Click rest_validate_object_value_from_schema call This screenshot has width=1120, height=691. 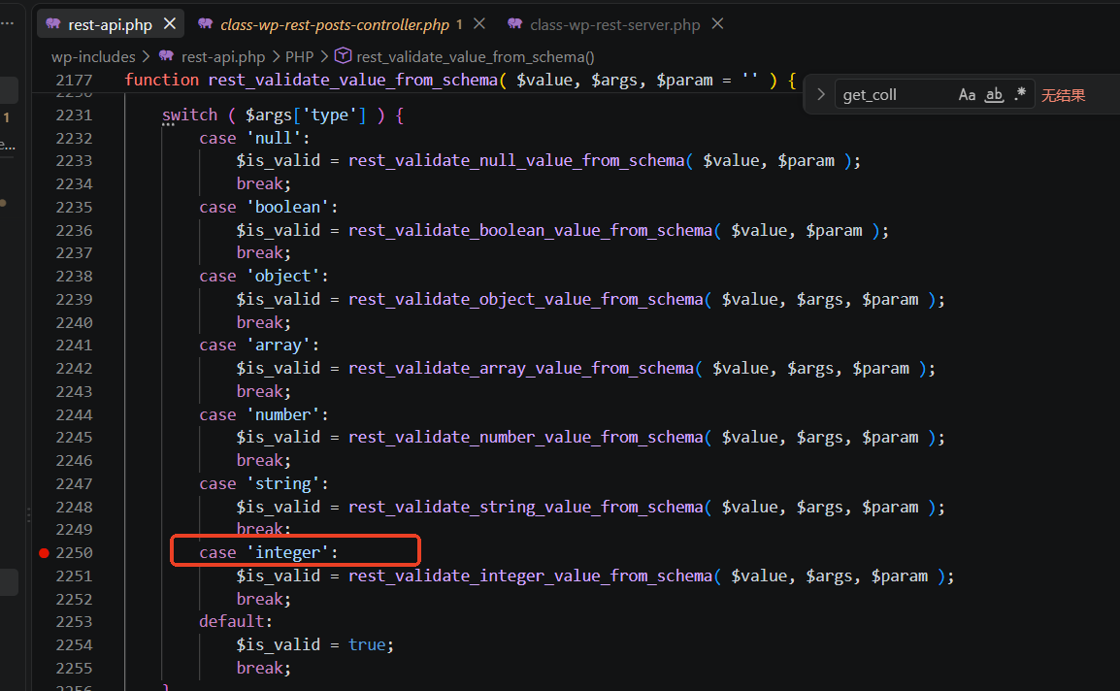[526, 300]
